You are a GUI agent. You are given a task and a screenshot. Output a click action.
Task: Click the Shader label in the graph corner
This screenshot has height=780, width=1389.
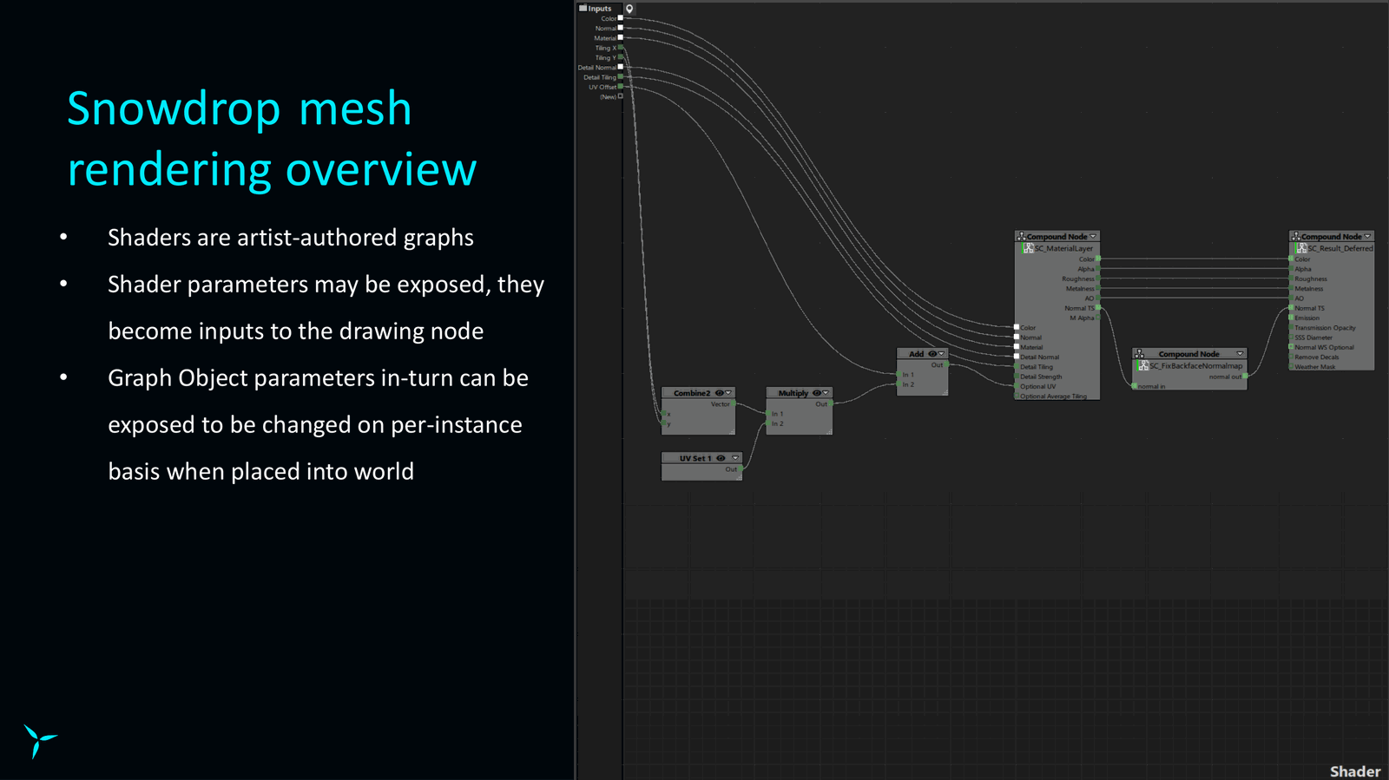pos(1355,771)
